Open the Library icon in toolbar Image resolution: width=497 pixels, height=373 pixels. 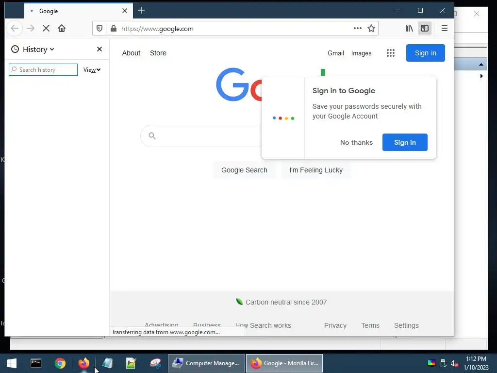pyautogui.click(x=409, y=29)
